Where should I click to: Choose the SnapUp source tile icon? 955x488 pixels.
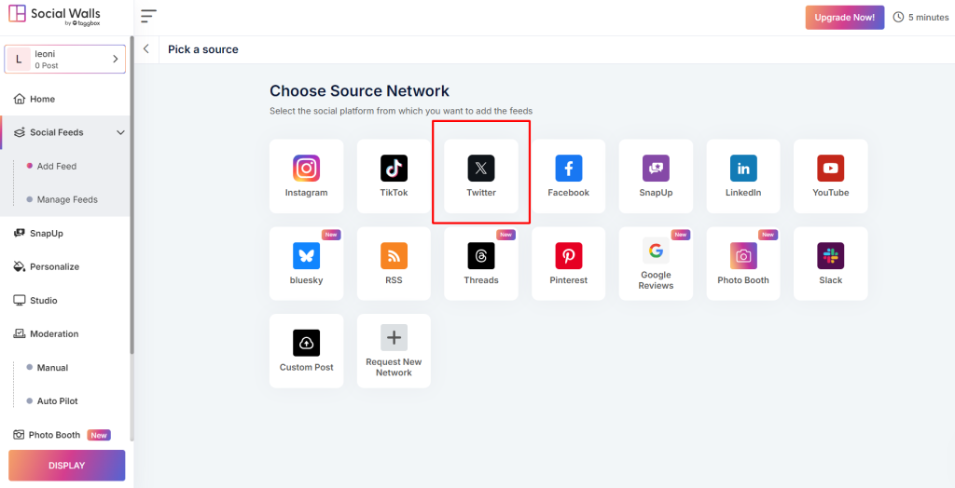(x=656, y=168)
